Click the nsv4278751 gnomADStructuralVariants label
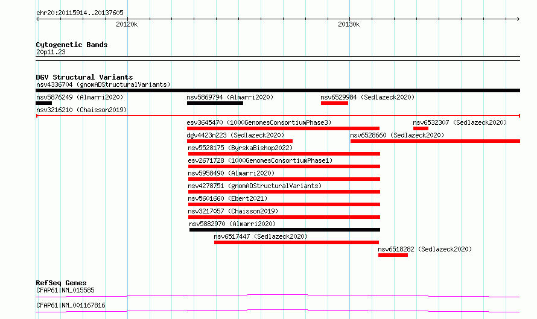The image size is (537, 319). 255,186
